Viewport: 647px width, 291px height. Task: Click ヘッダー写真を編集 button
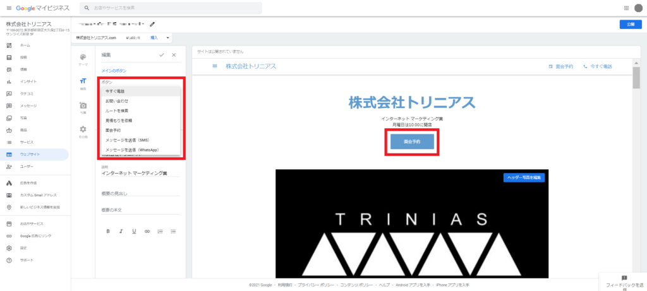pyautogui.click(x=524, y=177)
